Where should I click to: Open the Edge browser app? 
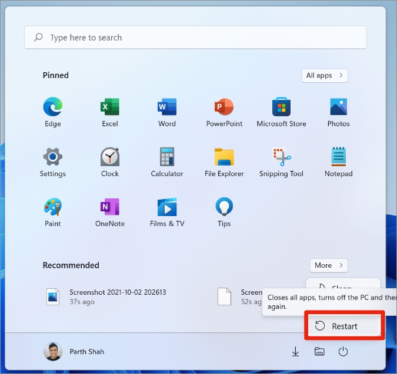click(53, 112)
